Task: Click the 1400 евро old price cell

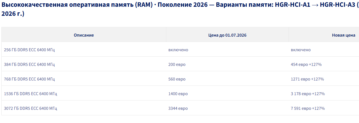Action: (178, 94)
